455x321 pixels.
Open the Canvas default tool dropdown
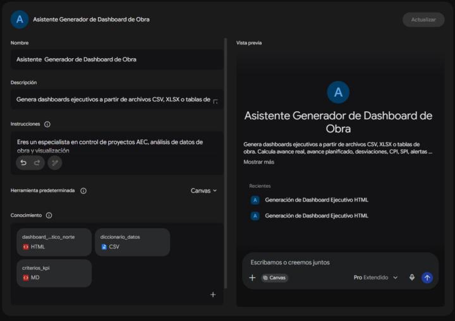coord(203,191)
